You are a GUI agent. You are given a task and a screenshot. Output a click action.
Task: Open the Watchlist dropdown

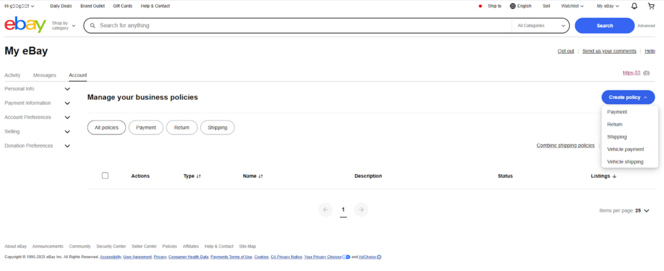pos(572,6)
